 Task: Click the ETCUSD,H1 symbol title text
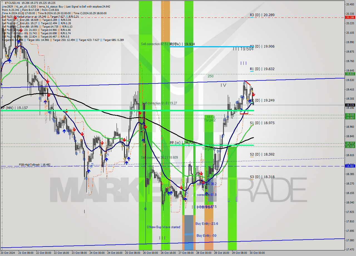(13, 3)
